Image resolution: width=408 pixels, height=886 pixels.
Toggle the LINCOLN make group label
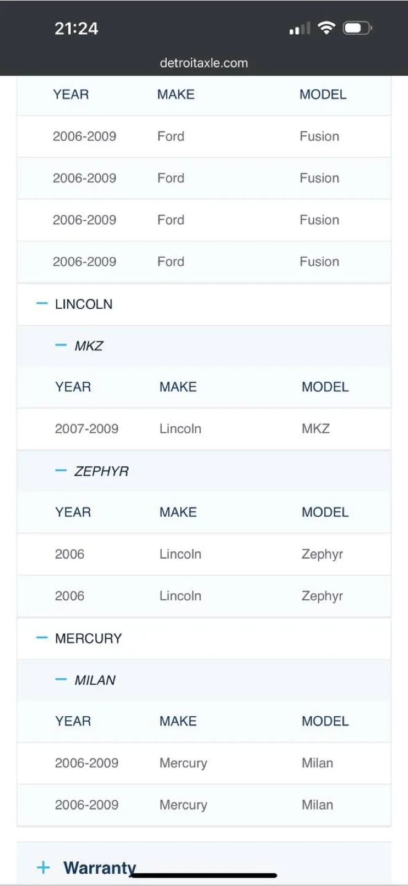[x=84, y=304]
